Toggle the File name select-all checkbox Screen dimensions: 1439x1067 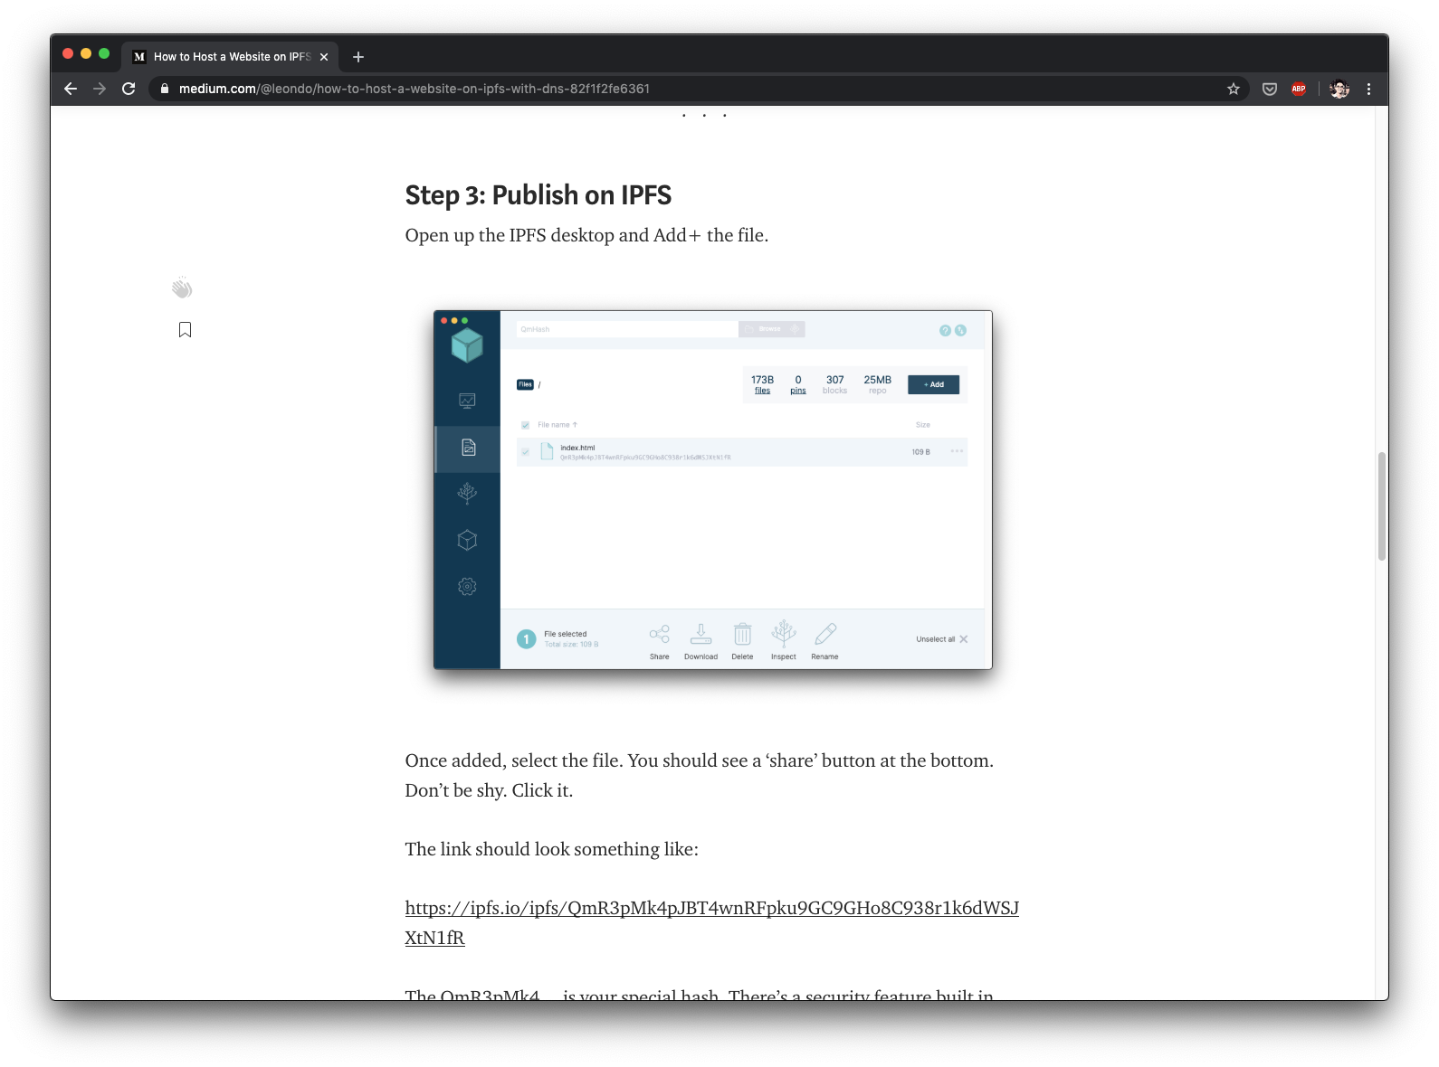525,425
